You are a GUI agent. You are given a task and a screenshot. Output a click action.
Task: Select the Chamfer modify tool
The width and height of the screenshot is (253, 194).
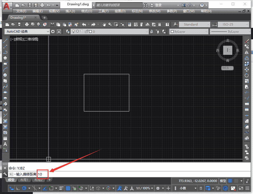click(x=247, y=121)
